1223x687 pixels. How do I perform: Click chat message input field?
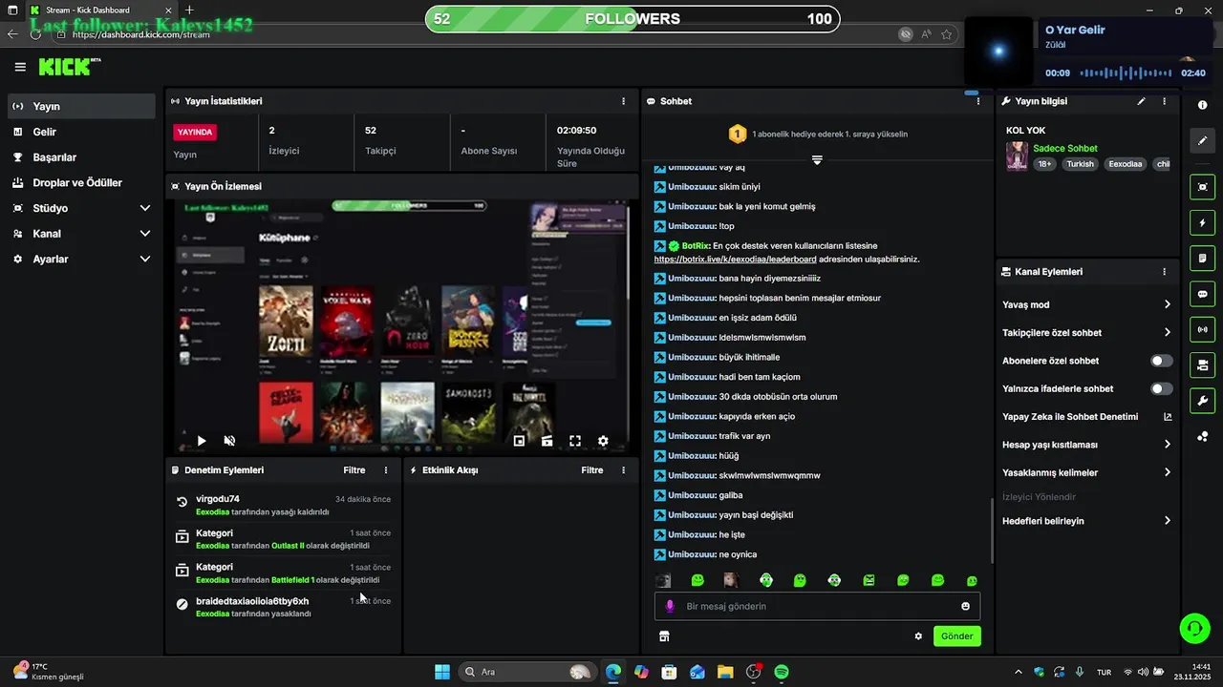coord(817,606)
